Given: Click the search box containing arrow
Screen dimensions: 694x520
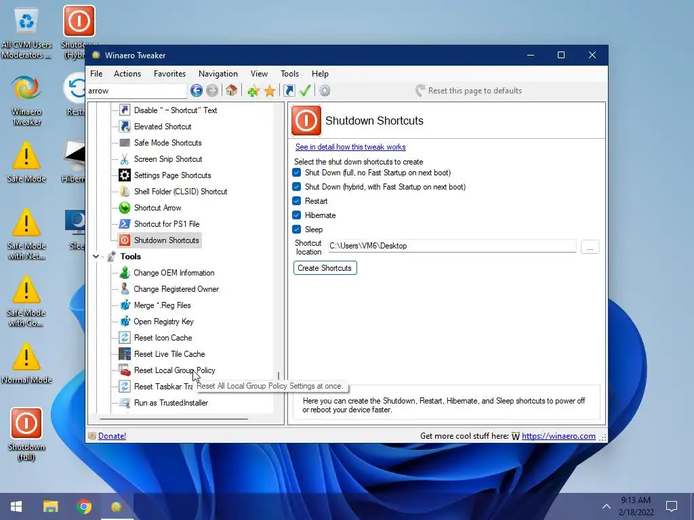Looking at the screenshot, I should point(137,91).
